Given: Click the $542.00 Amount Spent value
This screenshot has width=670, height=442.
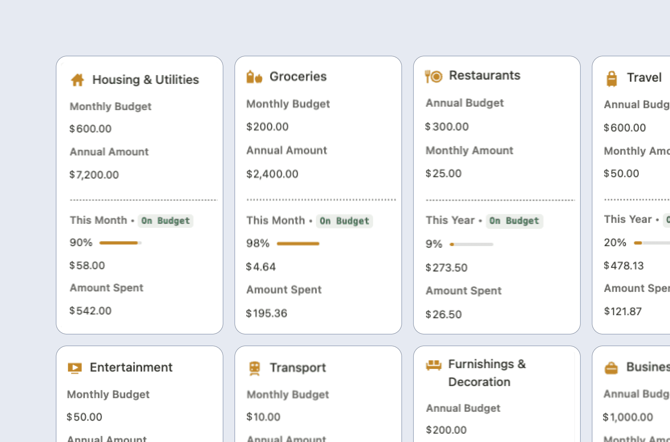Looking at the screenshot, I should (90, 310).
